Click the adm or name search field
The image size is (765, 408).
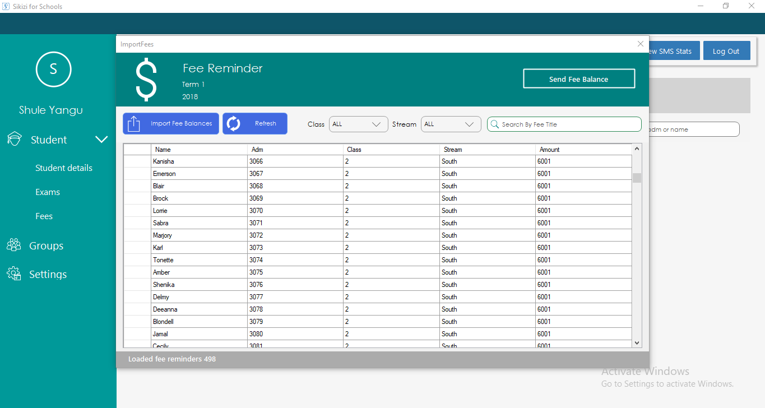tap(694, 129)
